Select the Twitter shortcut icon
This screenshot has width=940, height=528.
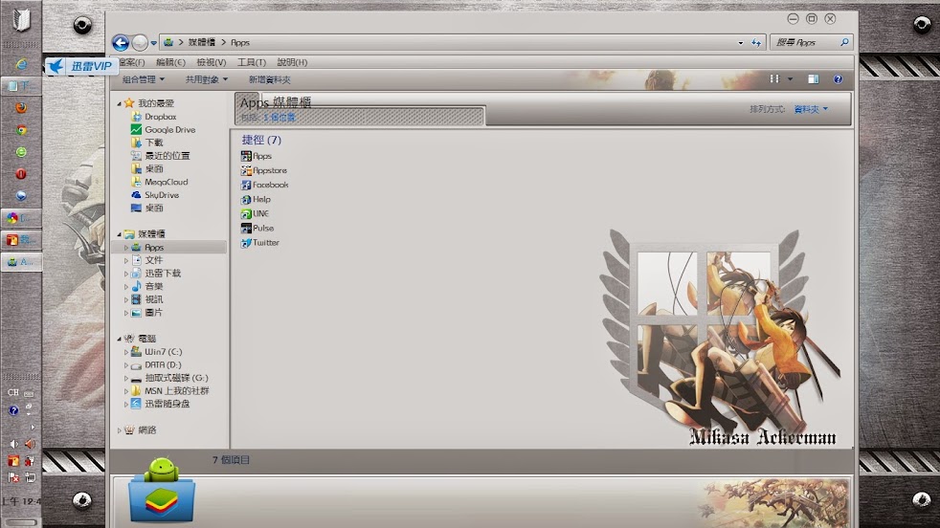[x=246, y=243]
